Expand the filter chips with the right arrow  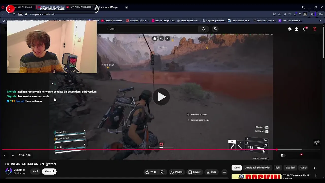click(x=314, y=168)
